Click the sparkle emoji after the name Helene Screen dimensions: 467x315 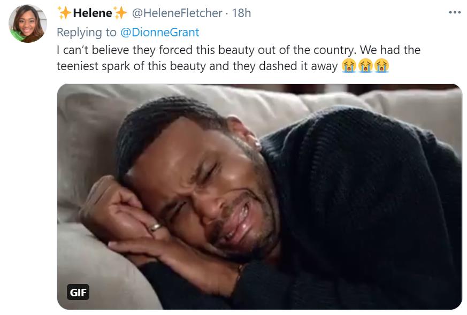pyautogui.click(x=120, y=13)
